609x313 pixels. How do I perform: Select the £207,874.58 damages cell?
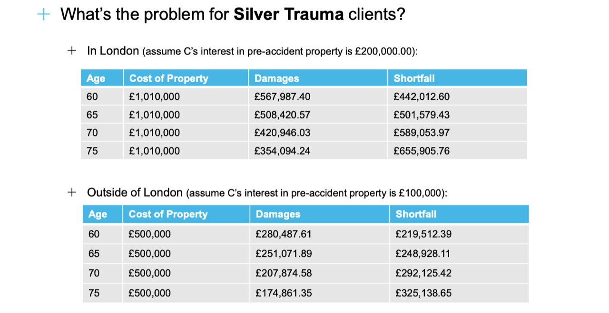coord(284,273)
